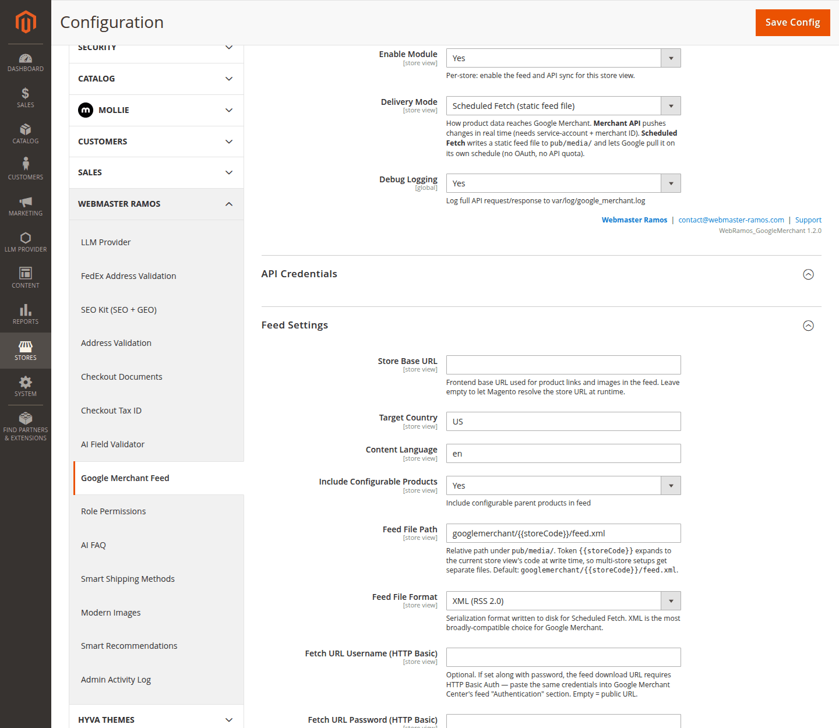Select Admin Activity Log tab
This screenshot has height=728, width=839.
[x=157, y=680]
